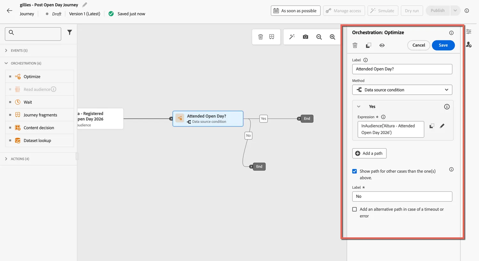Open the filter icon beside the search box
This screenshot has height=261, width=479.
pos(69,32)
